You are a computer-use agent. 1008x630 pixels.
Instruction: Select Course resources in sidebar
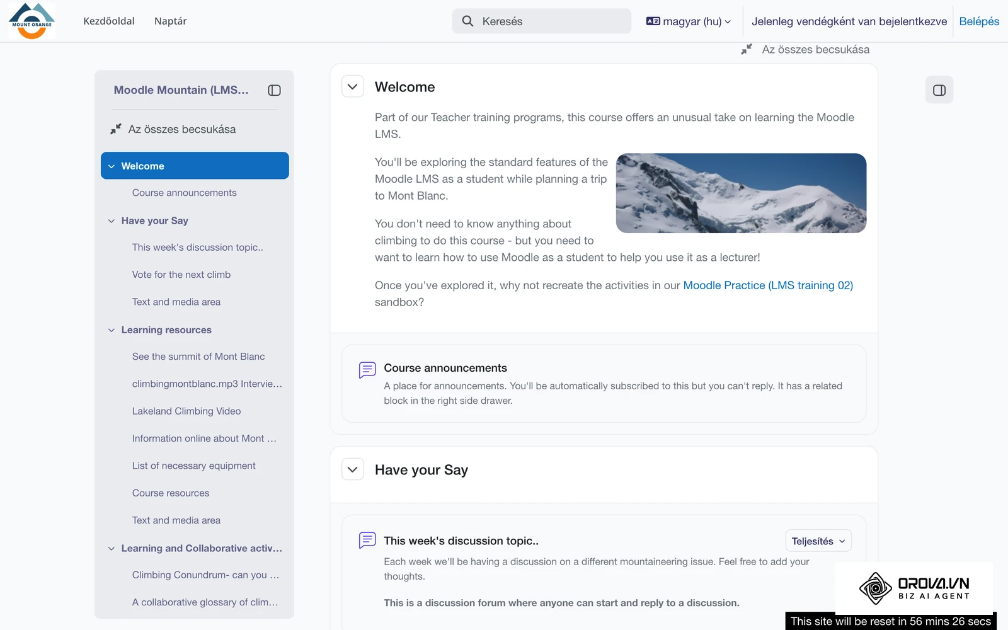click(171, 493)
